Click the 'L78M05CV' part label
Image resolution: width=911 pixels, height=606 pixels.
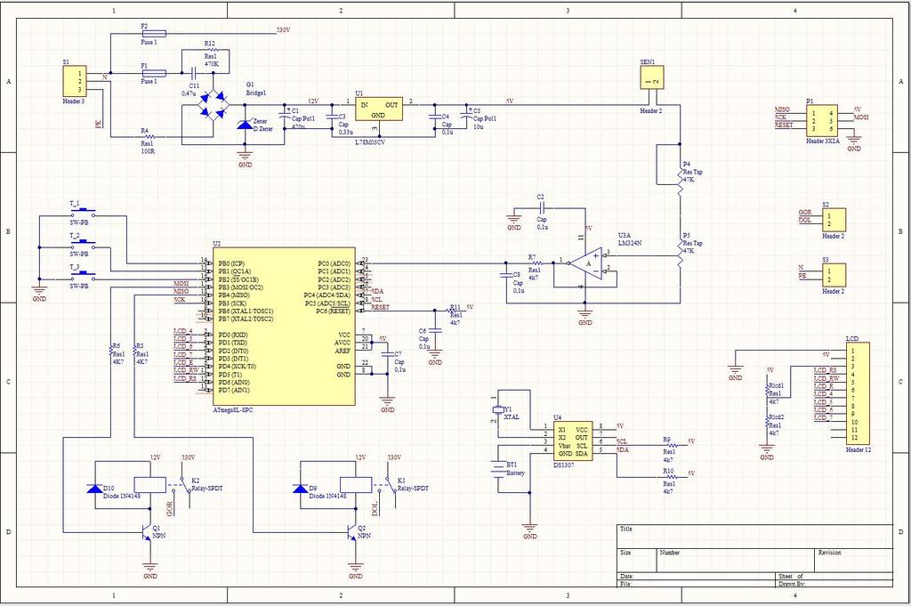click(x=369, y=141)
